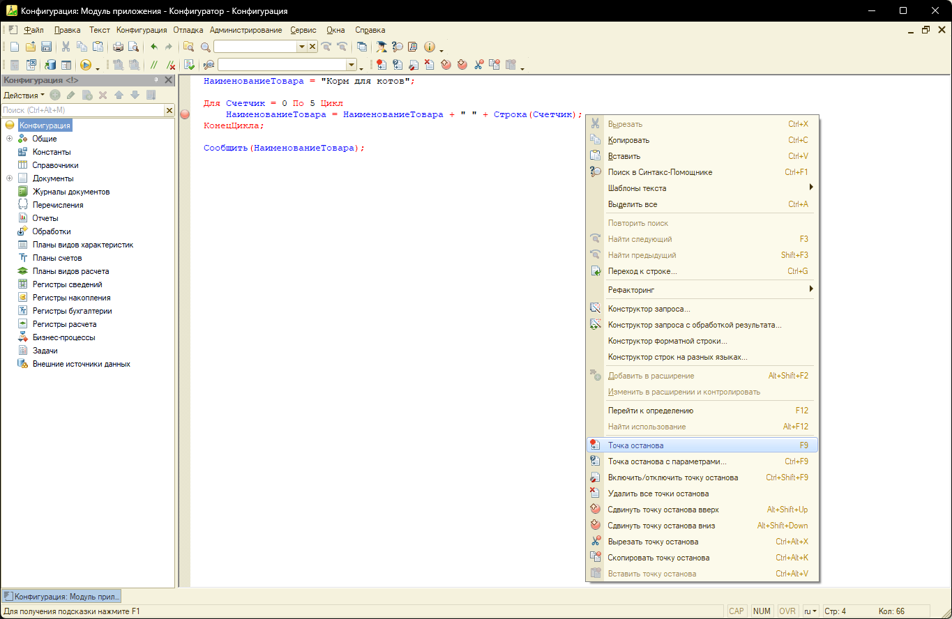
Task: Open the Действия dropdown menu
Action: pos(24,95)
